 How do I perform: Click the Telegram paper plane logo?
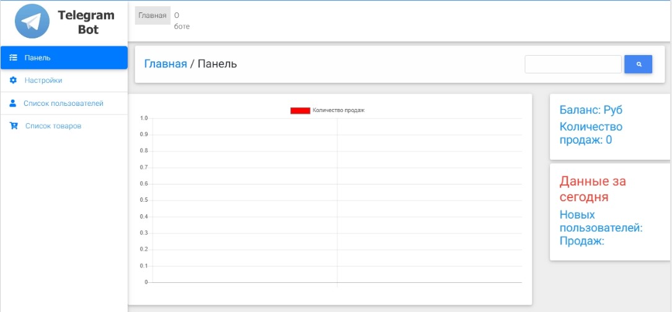coord(32,22)
